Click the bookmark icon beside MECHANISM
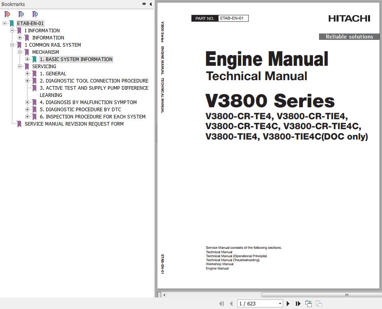 point(27,52)
